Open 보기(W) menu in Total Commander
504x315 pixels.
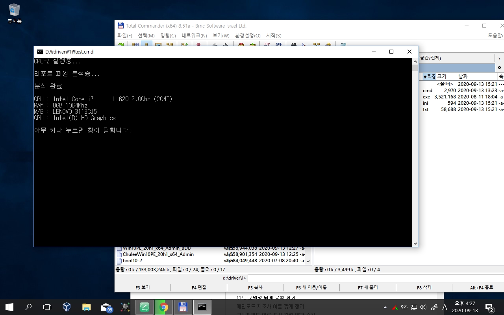[x=221, y=35]
